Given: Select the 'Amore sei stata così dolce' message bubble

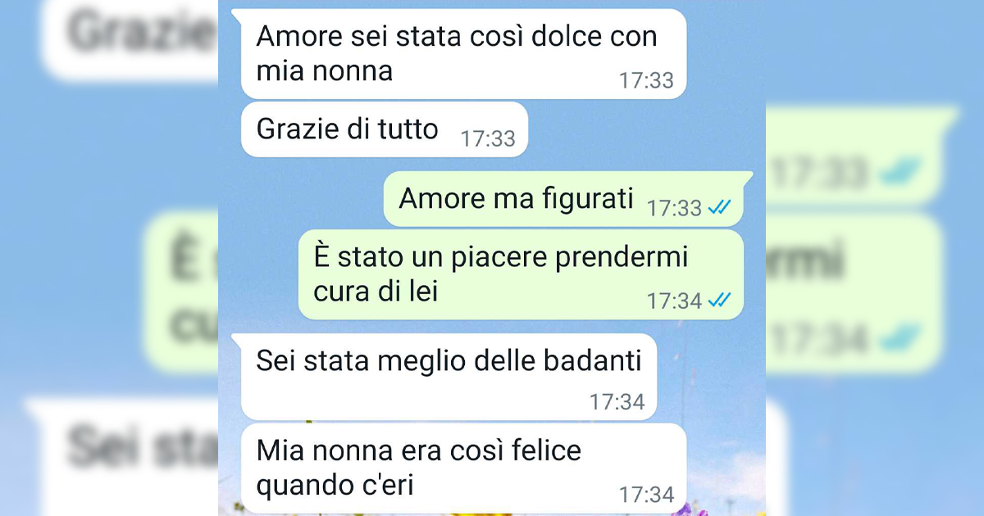Looking at the screenshot, I should pos(463,54).
